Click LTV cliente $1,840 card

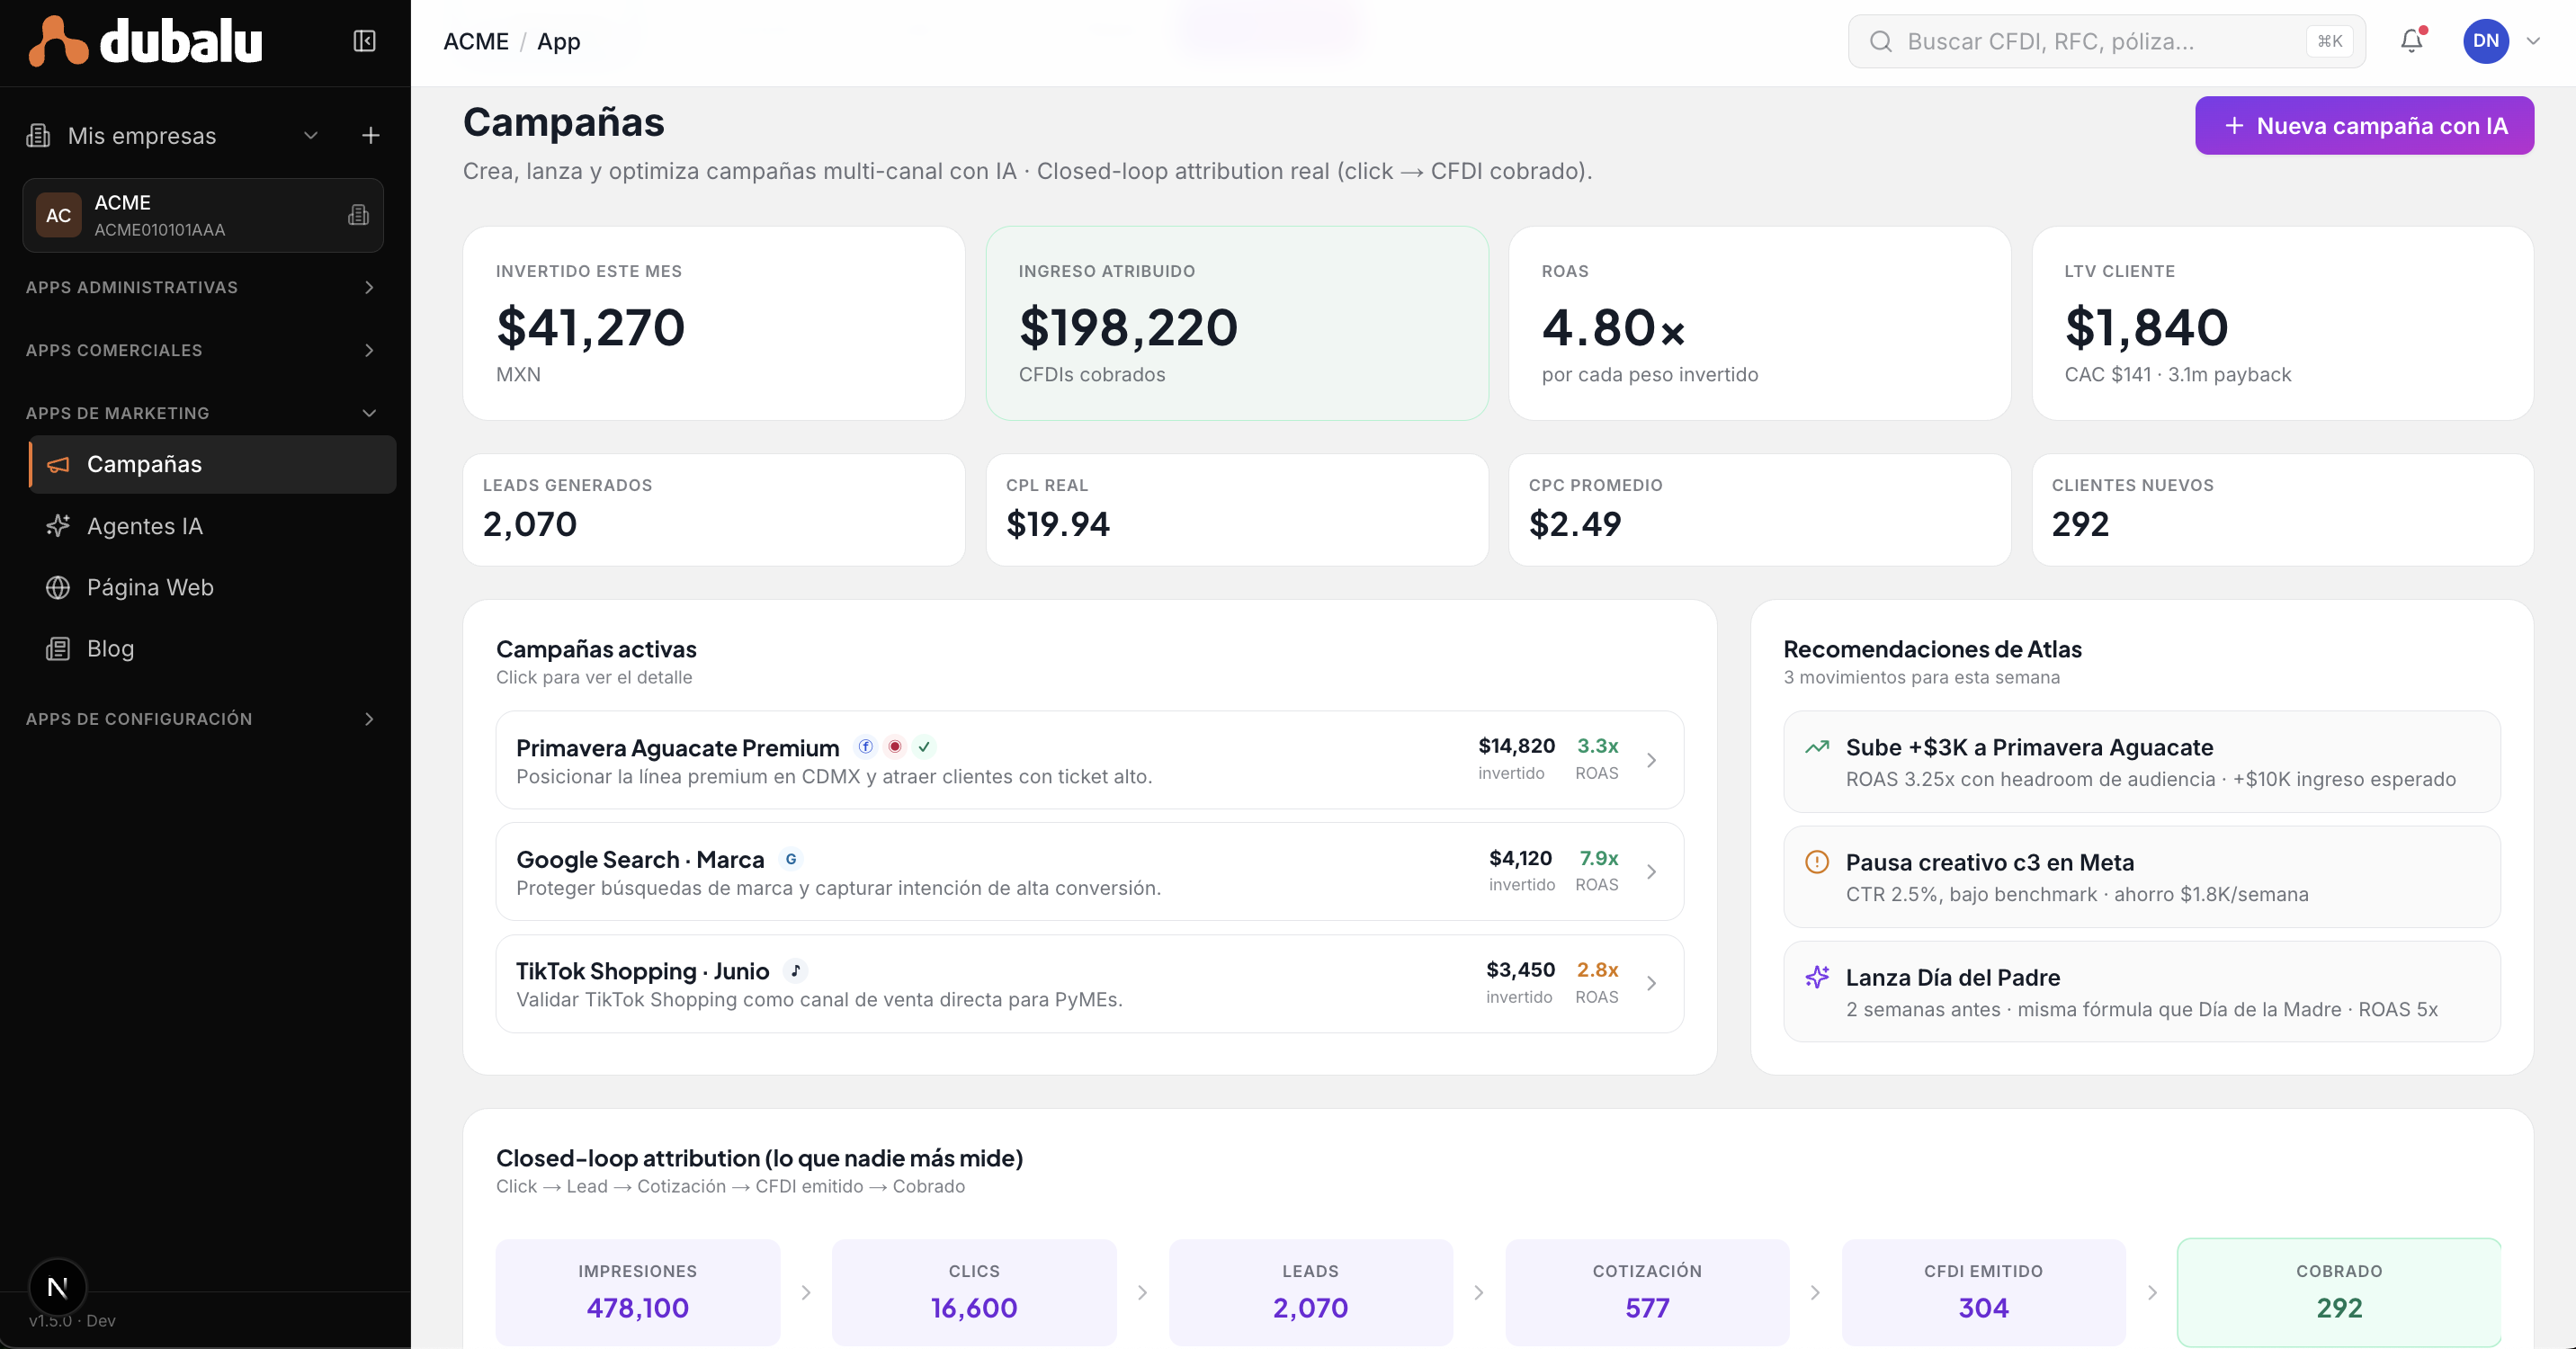[2282, 323]
